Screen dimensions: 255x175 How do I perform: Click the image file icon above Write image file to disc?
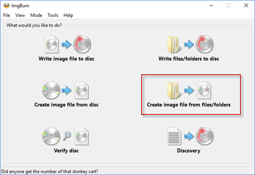(x=52, y=44)
